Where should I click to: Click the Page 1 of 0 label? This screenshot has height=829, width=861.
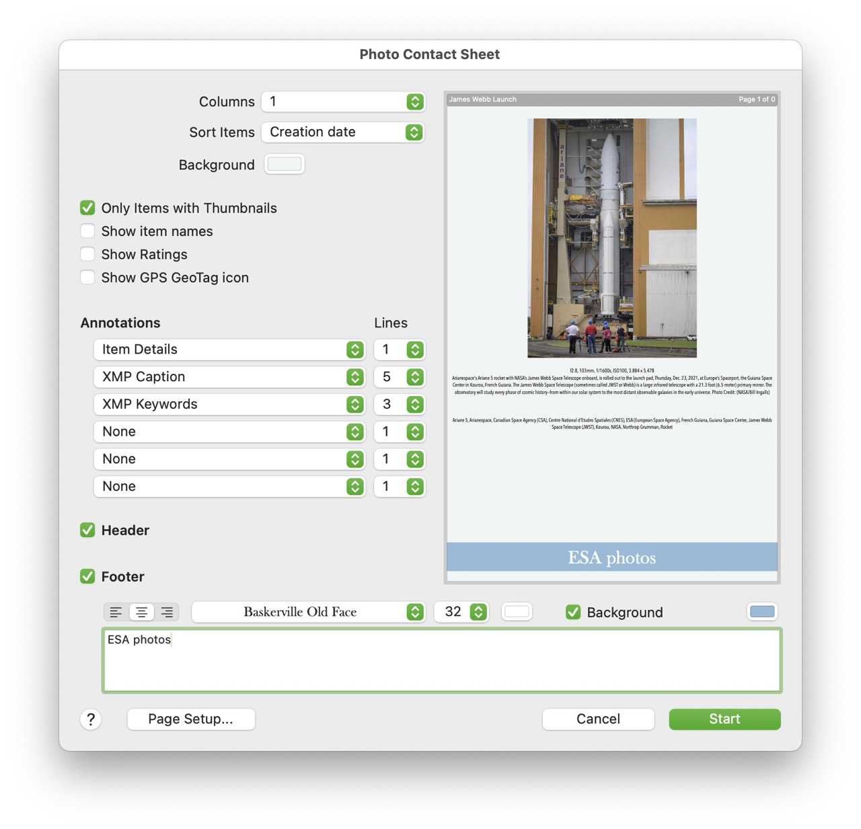[x=757, y=100]
